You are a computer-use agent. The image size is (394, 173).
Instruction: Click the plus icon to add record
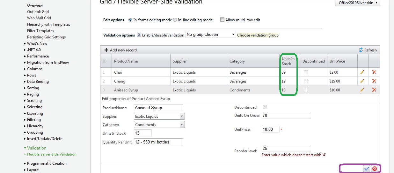tap(106, 50)
